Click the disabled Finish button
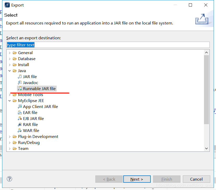 167,179
